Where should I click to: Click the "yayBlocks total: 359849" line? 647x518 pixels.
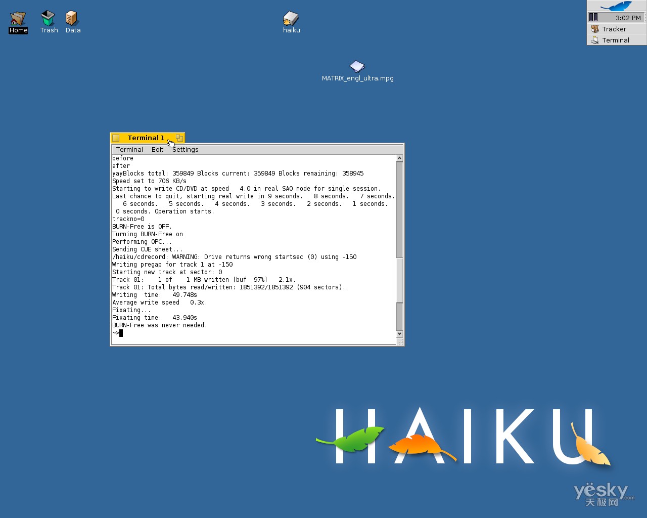click(238, 174)
